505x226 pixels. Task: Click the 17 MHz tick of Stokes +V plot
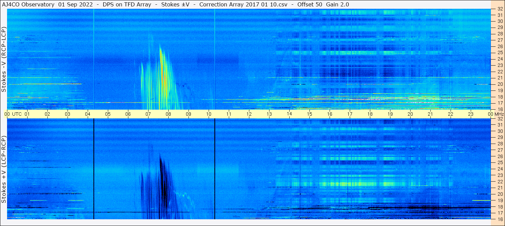500,213
